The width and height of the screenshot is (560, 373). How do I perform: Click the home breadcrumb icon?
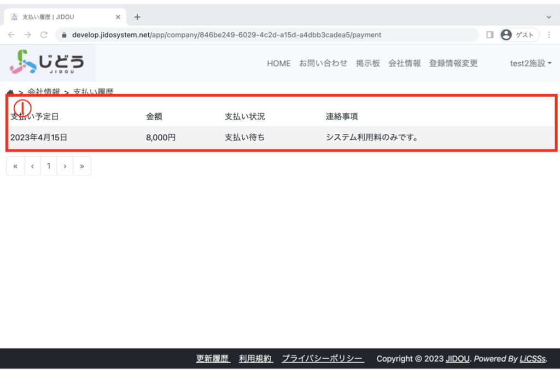(10, 92)
